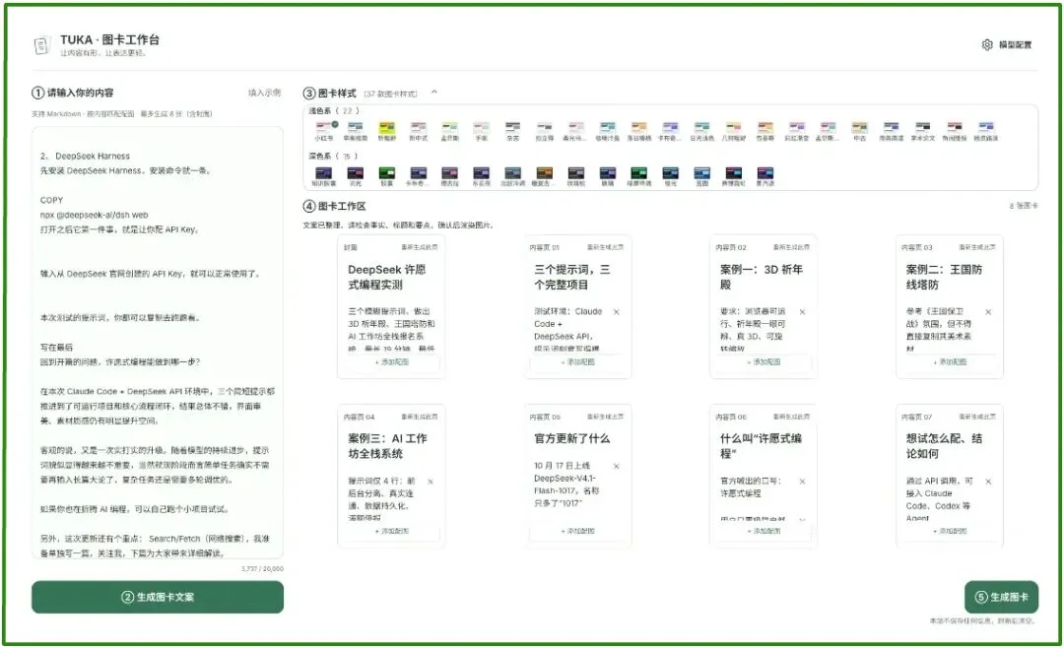Remove the bullet in 案例二 card
1064x648 pixels.
[988, 312]
